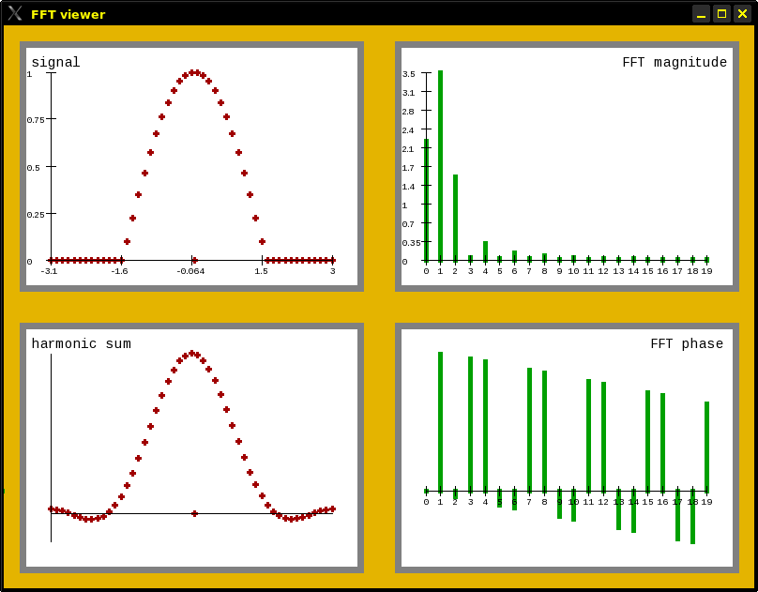Click the peak marker of harmonic sum curve
Viewport: 758px width, 592px height.
194,354
